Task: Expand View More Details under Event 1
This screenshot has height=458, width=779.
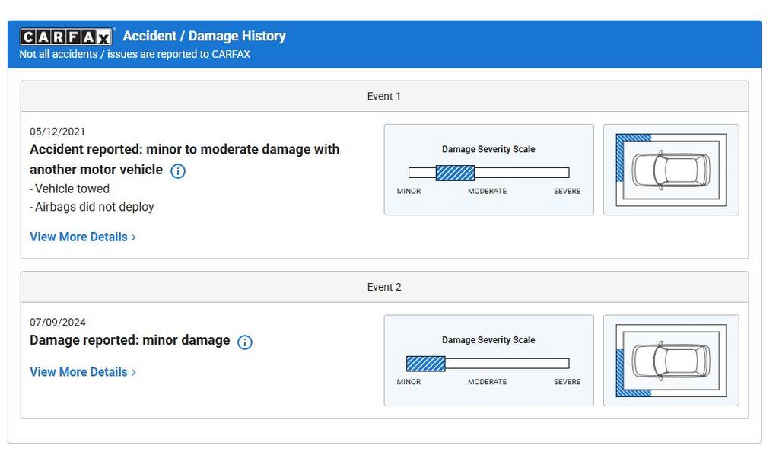Action: click(x=82, y=237)
